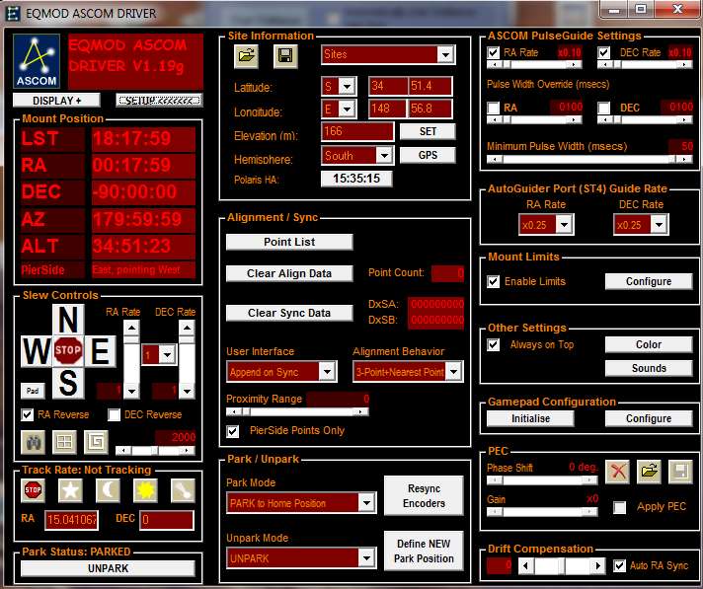Open Append on Sync dropdown
The width and height of the screenshot is (703, 589).
[327, 372]
